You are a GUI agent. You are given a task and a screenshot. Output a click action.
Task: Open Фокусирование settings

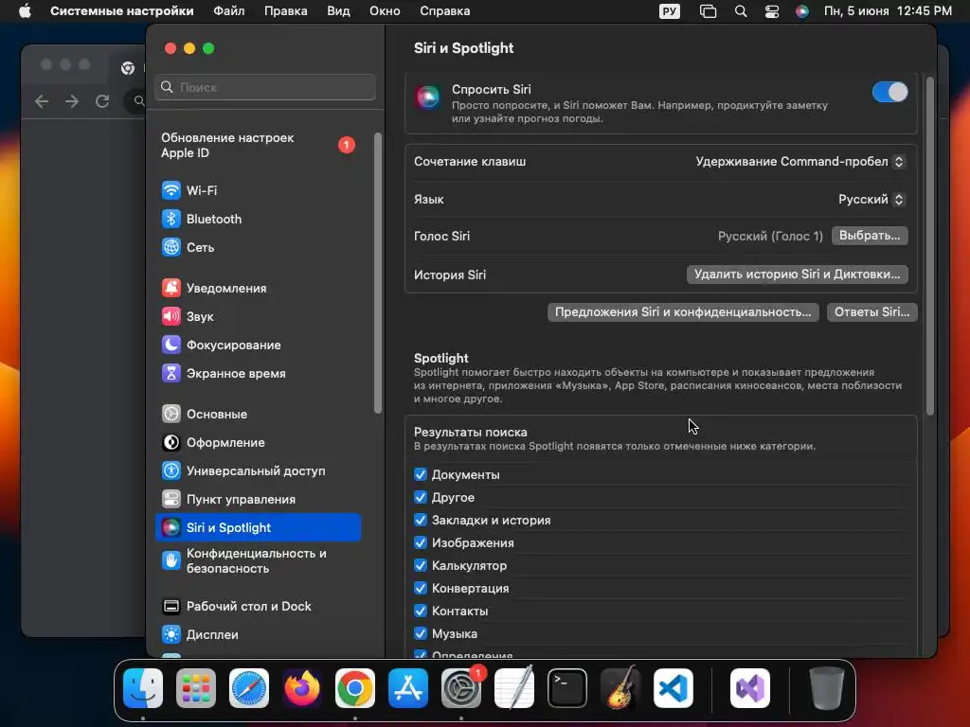point(258,345)
